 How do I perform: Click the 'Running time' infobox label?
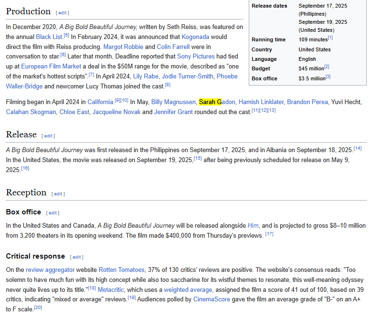(x=269, y=39)
